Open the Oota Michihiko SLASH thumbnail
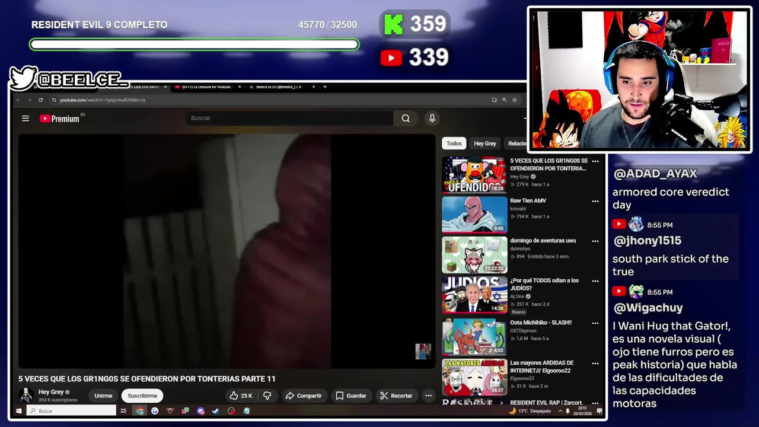The width and height of the screenshot is (759, 427). point(474,336)
